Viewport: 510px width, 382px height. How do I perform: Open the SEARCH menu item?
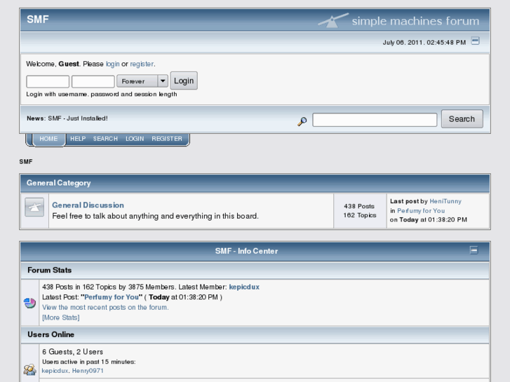pos(105,139)
